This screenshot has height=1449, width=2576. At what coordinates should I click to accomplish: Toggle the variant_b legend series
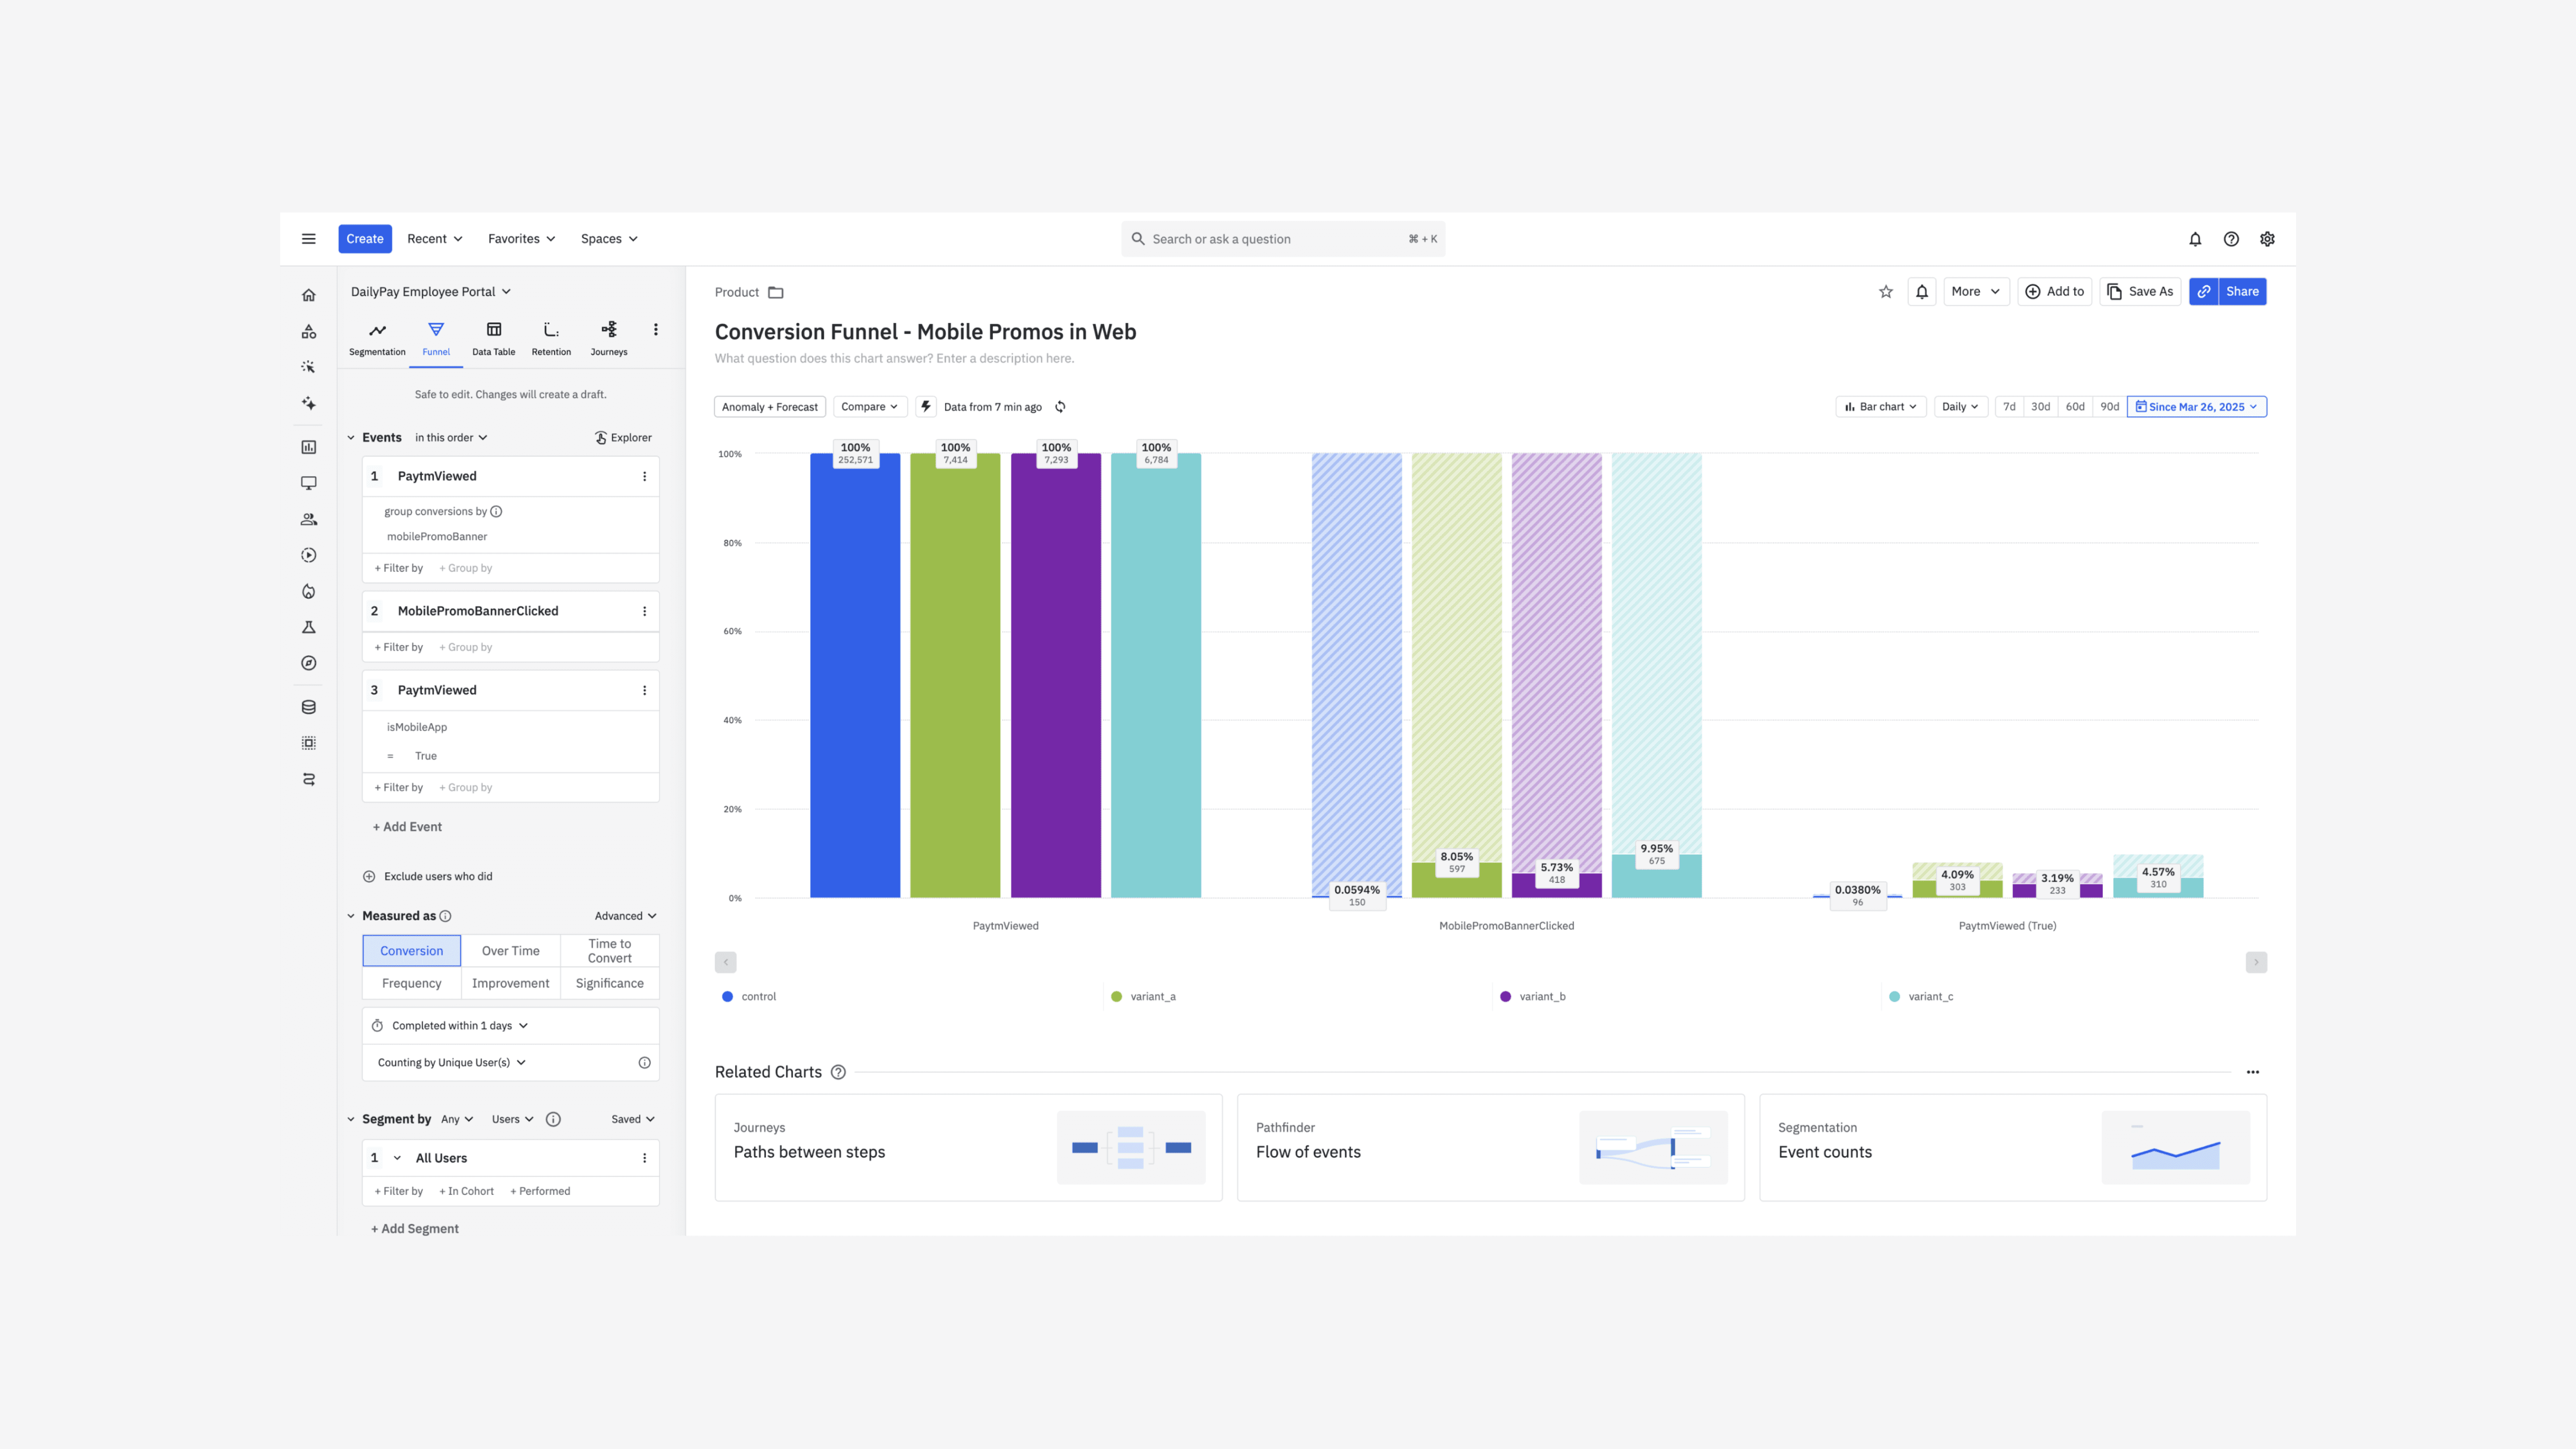pos(1541,997)
